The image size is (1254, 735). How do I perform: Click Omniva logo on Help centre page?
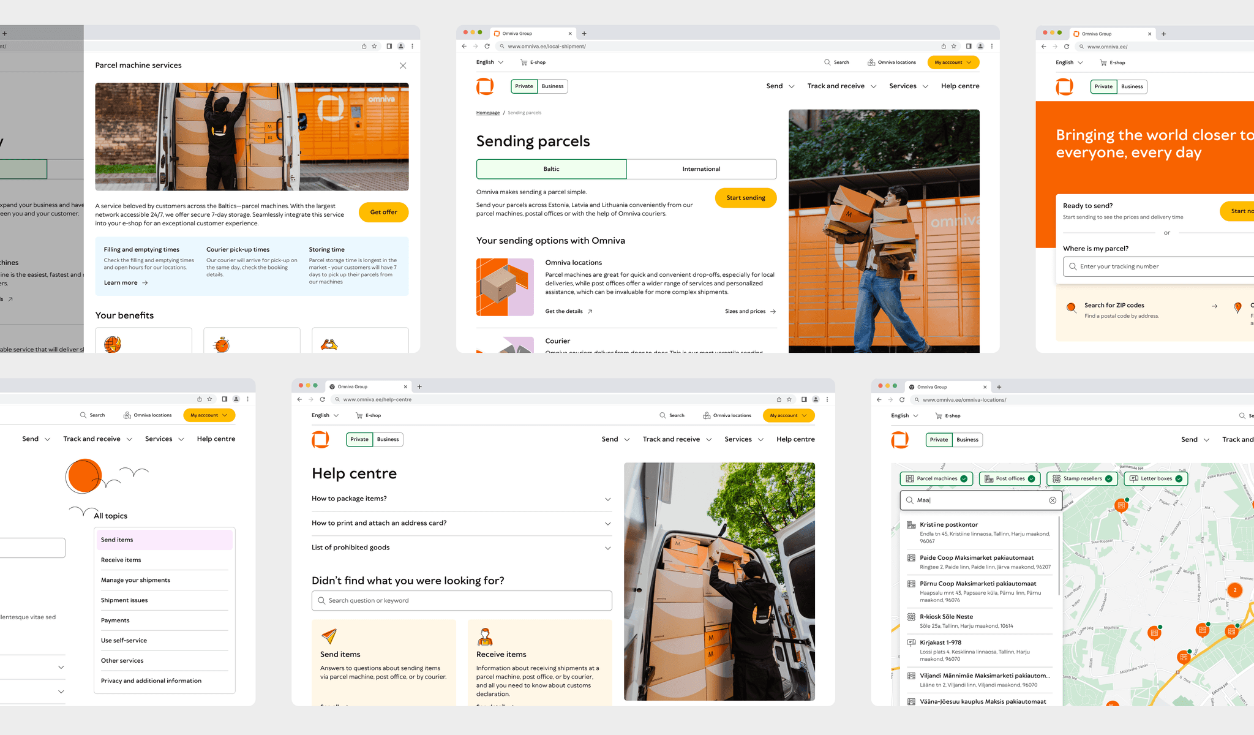(x=320, y=439)
